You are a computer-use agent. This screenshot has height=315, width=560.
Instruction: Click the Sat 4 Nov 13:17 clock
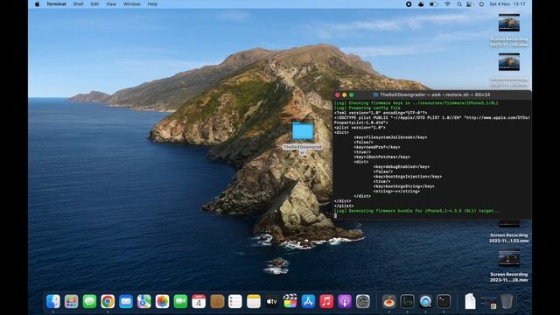pos(507,3)
